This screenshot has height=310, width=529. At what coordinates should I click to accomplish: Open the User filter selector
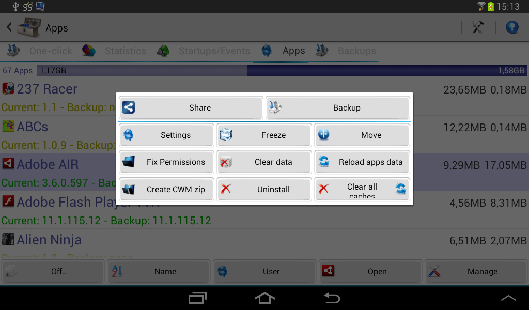pos(264,271)
